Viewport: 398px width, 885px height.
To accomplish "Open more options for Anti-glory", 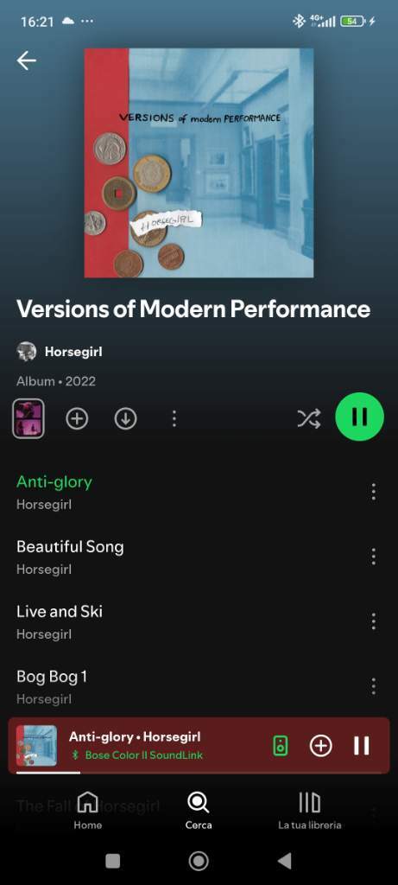I will click(x=373, y=492).
